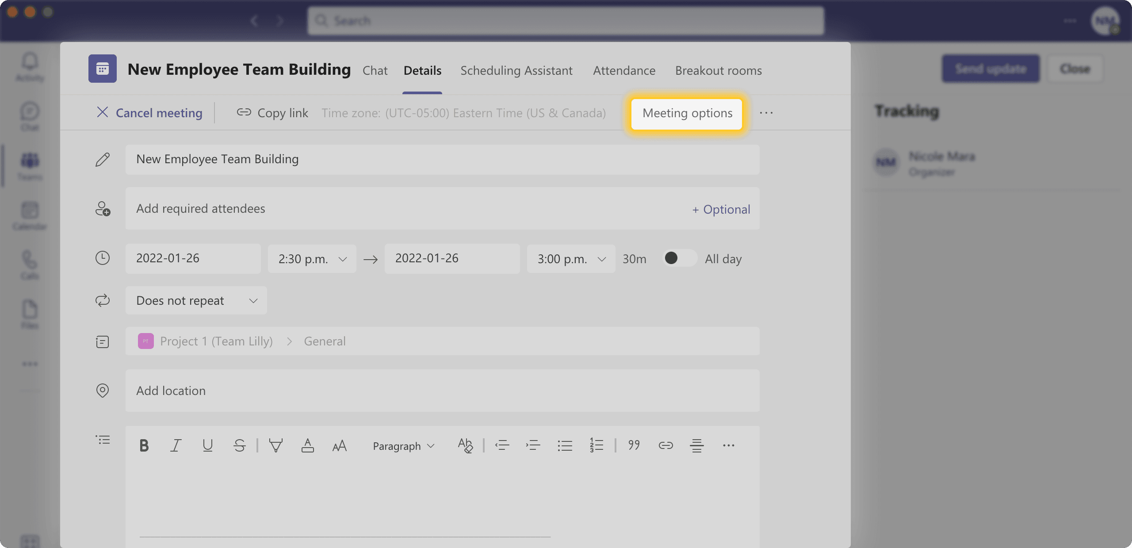Open more apps ellipsis in sidebar

30,364
